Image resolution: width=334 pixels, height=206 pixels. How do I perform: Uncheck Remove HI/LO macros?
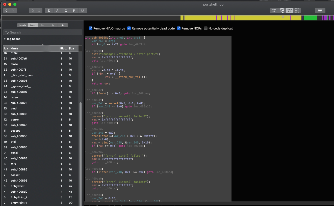pos(91,28)
